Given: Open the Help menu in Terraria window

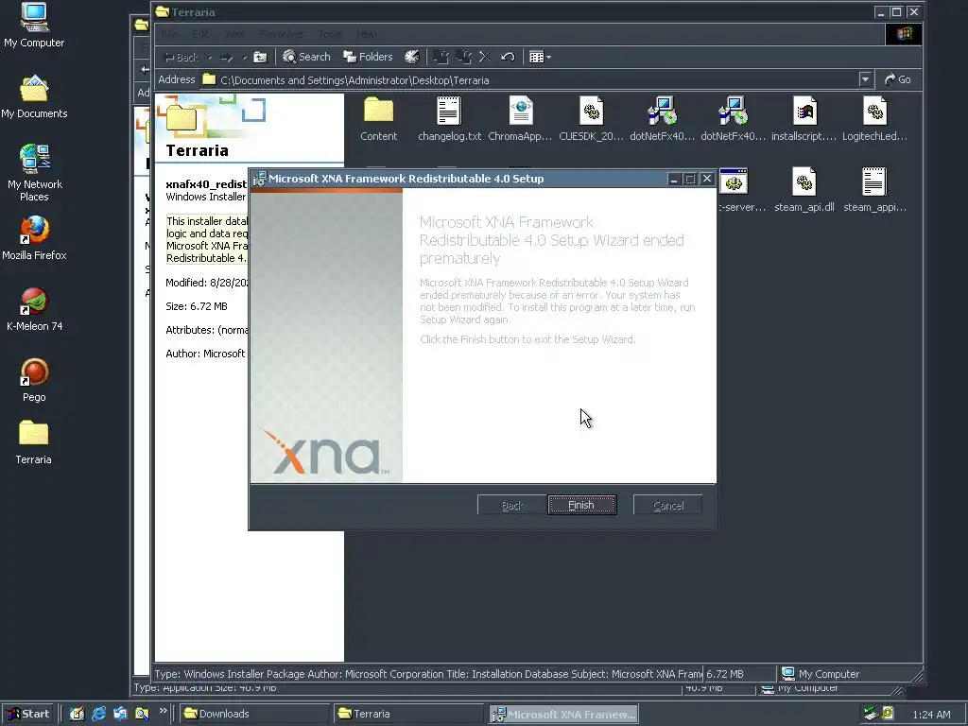Looking at the screenshot, I should point(367,34).
